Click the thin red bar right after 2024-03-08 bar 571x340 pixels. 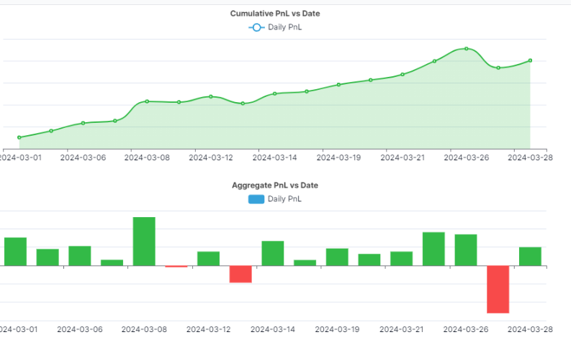click(176, 267)
